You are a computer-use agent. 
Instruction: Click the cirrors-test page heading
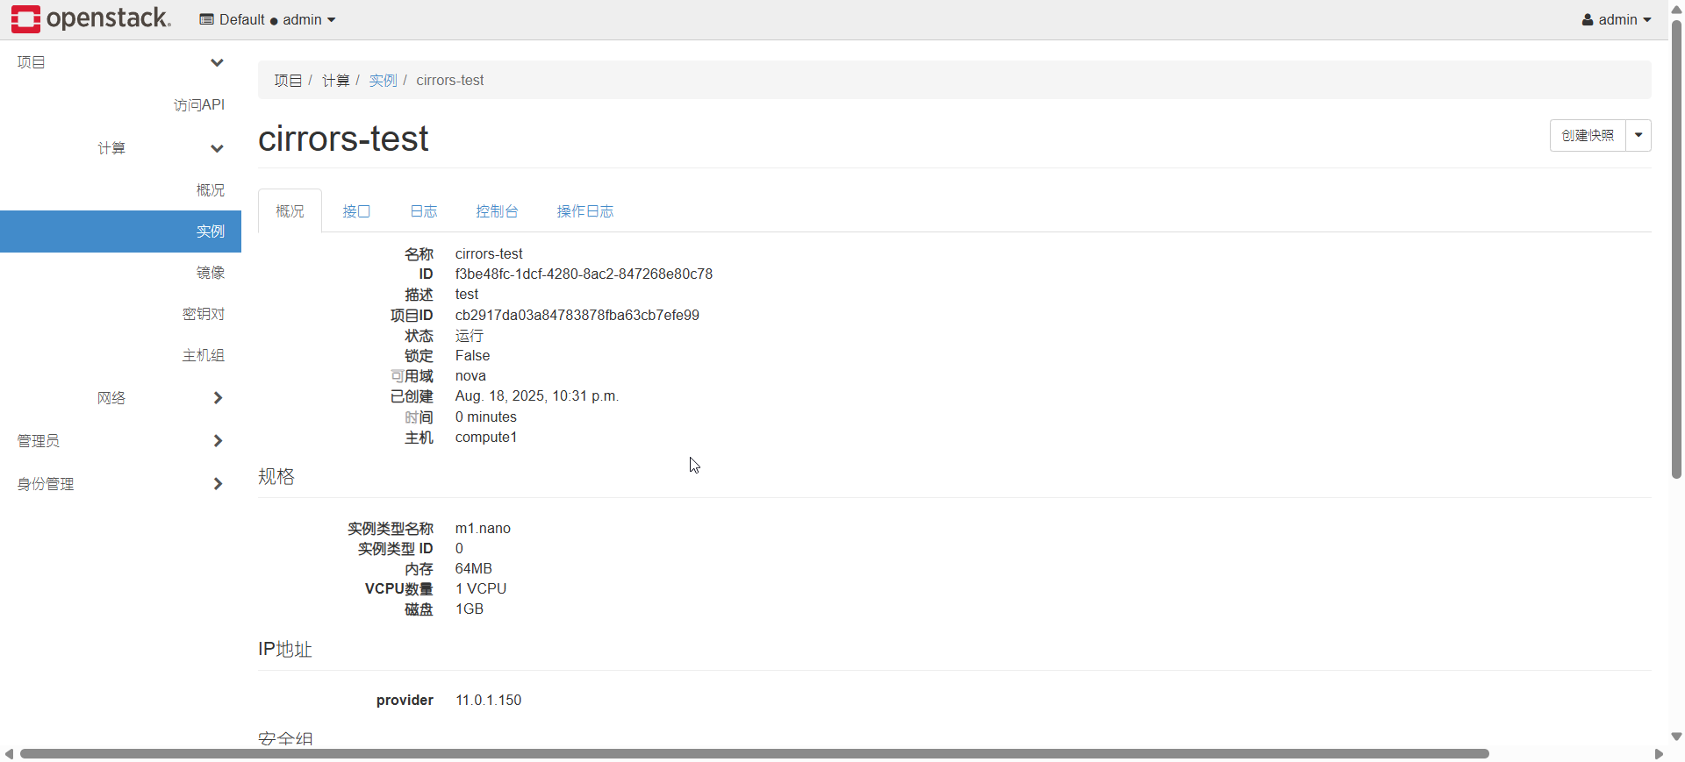343,139
